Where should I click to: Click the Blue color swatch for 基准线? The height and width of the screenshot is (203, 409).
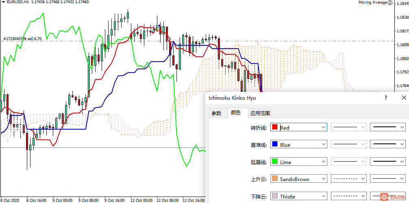pos(275,144)
